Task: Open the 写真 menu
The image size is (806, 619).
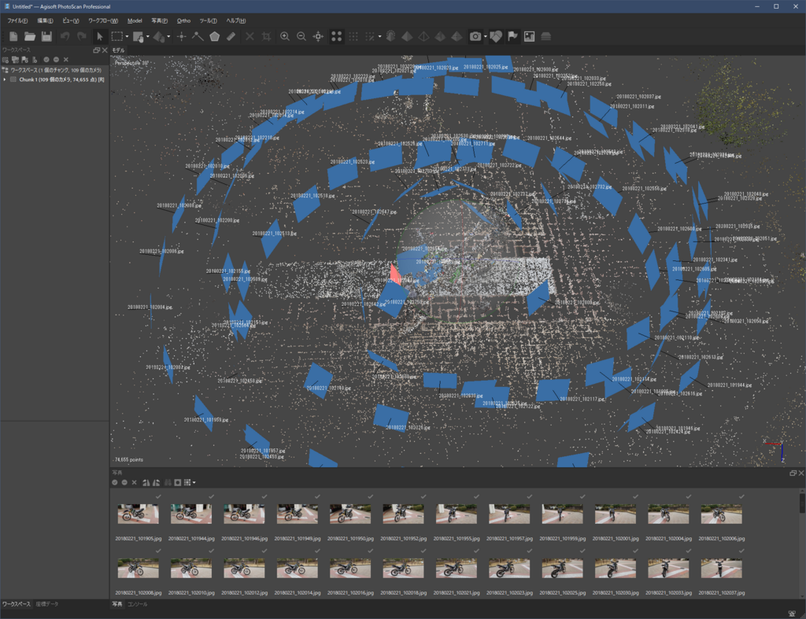Action: (159, 20)
